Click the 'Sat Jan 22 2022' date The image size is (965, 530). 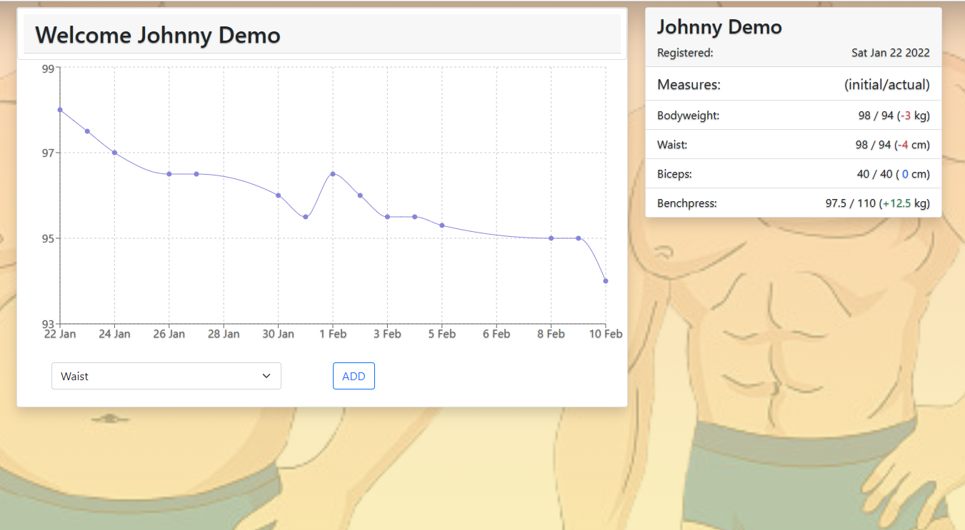(x=891, y=53)
